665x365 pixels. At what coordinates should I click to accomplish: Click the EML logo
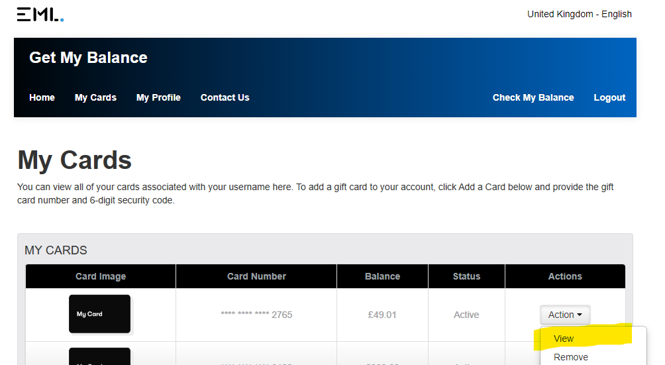[40, 15]
